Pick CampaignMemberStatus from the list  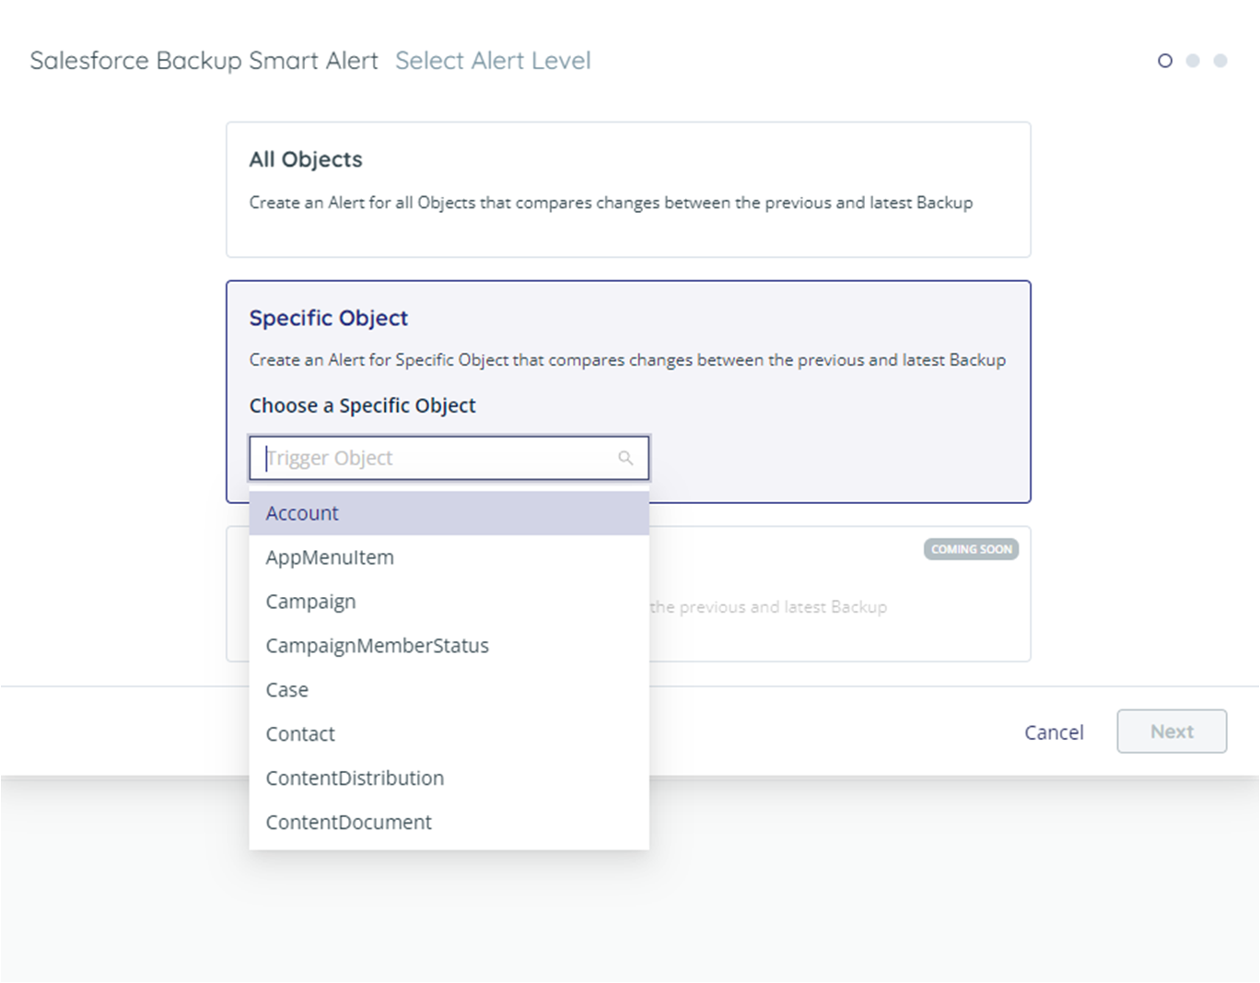(378, 645)
